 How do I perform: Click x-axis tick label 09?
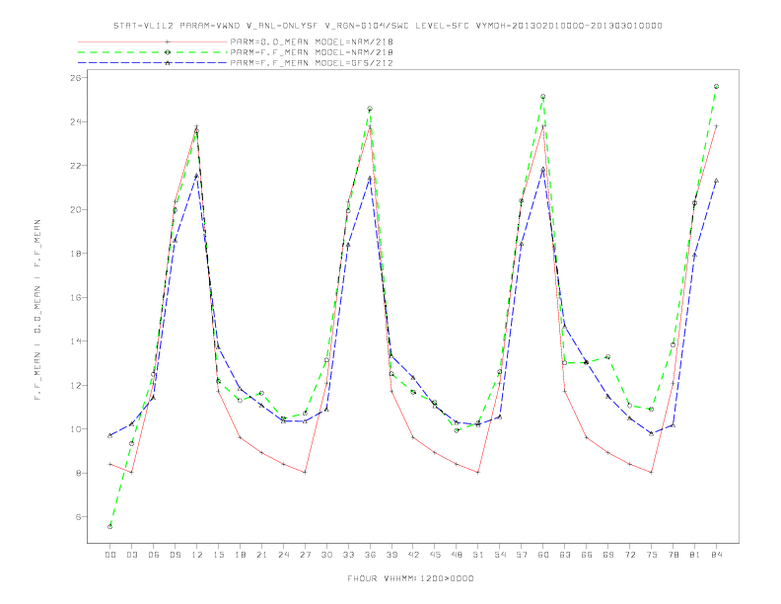tap(175, 555)
